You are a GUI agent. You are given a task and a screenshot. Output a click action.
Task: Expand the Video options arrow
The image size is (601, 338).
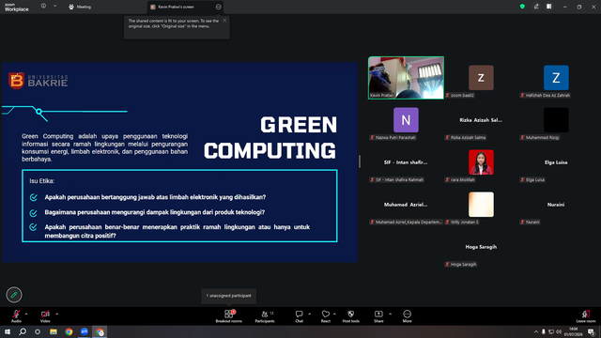coord(56,314)
